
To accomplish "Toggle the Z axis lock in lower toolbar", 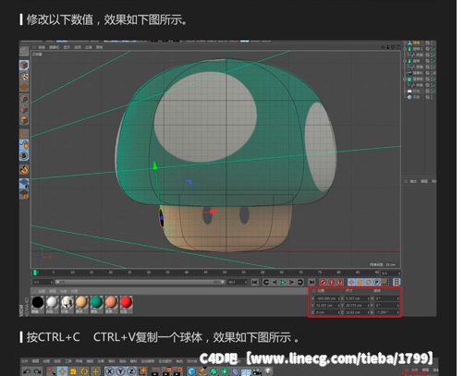I will [x=131, y=371].
